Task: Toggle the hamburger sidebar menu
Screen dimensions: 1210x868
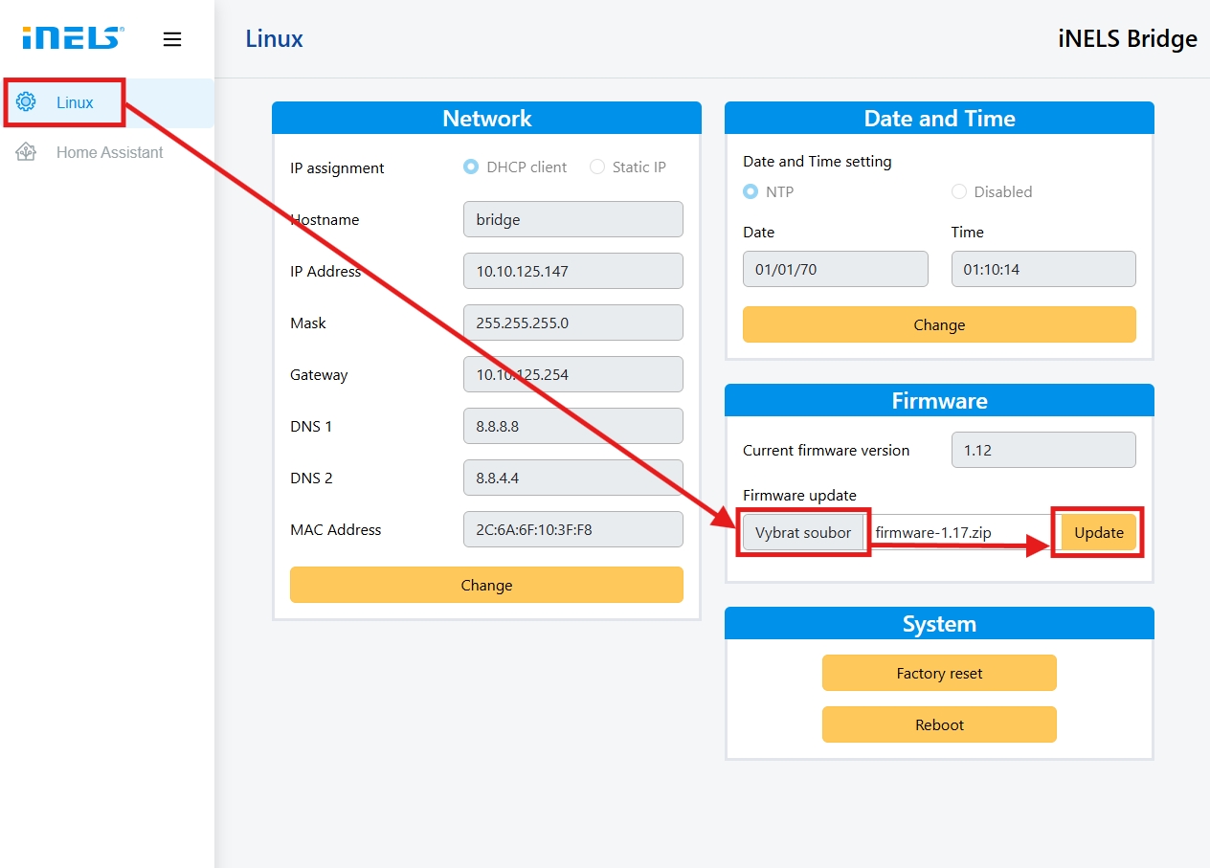Action: click(x=172, y=39)
